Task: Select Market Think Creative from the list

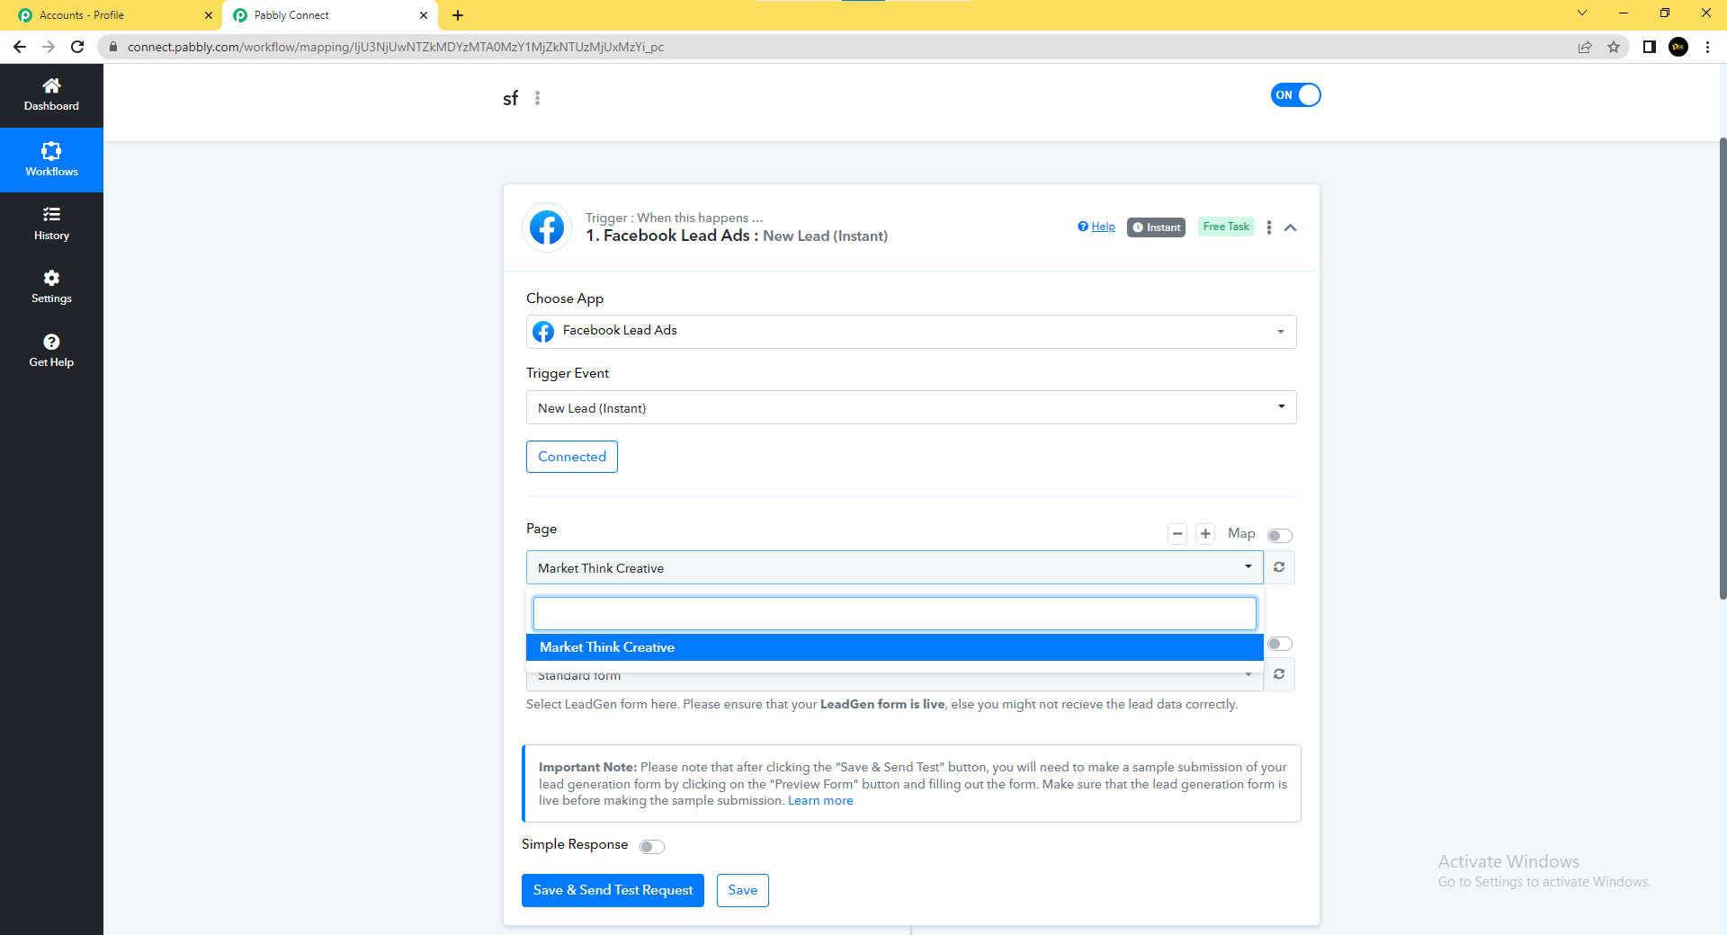Action: pos(895,647)
